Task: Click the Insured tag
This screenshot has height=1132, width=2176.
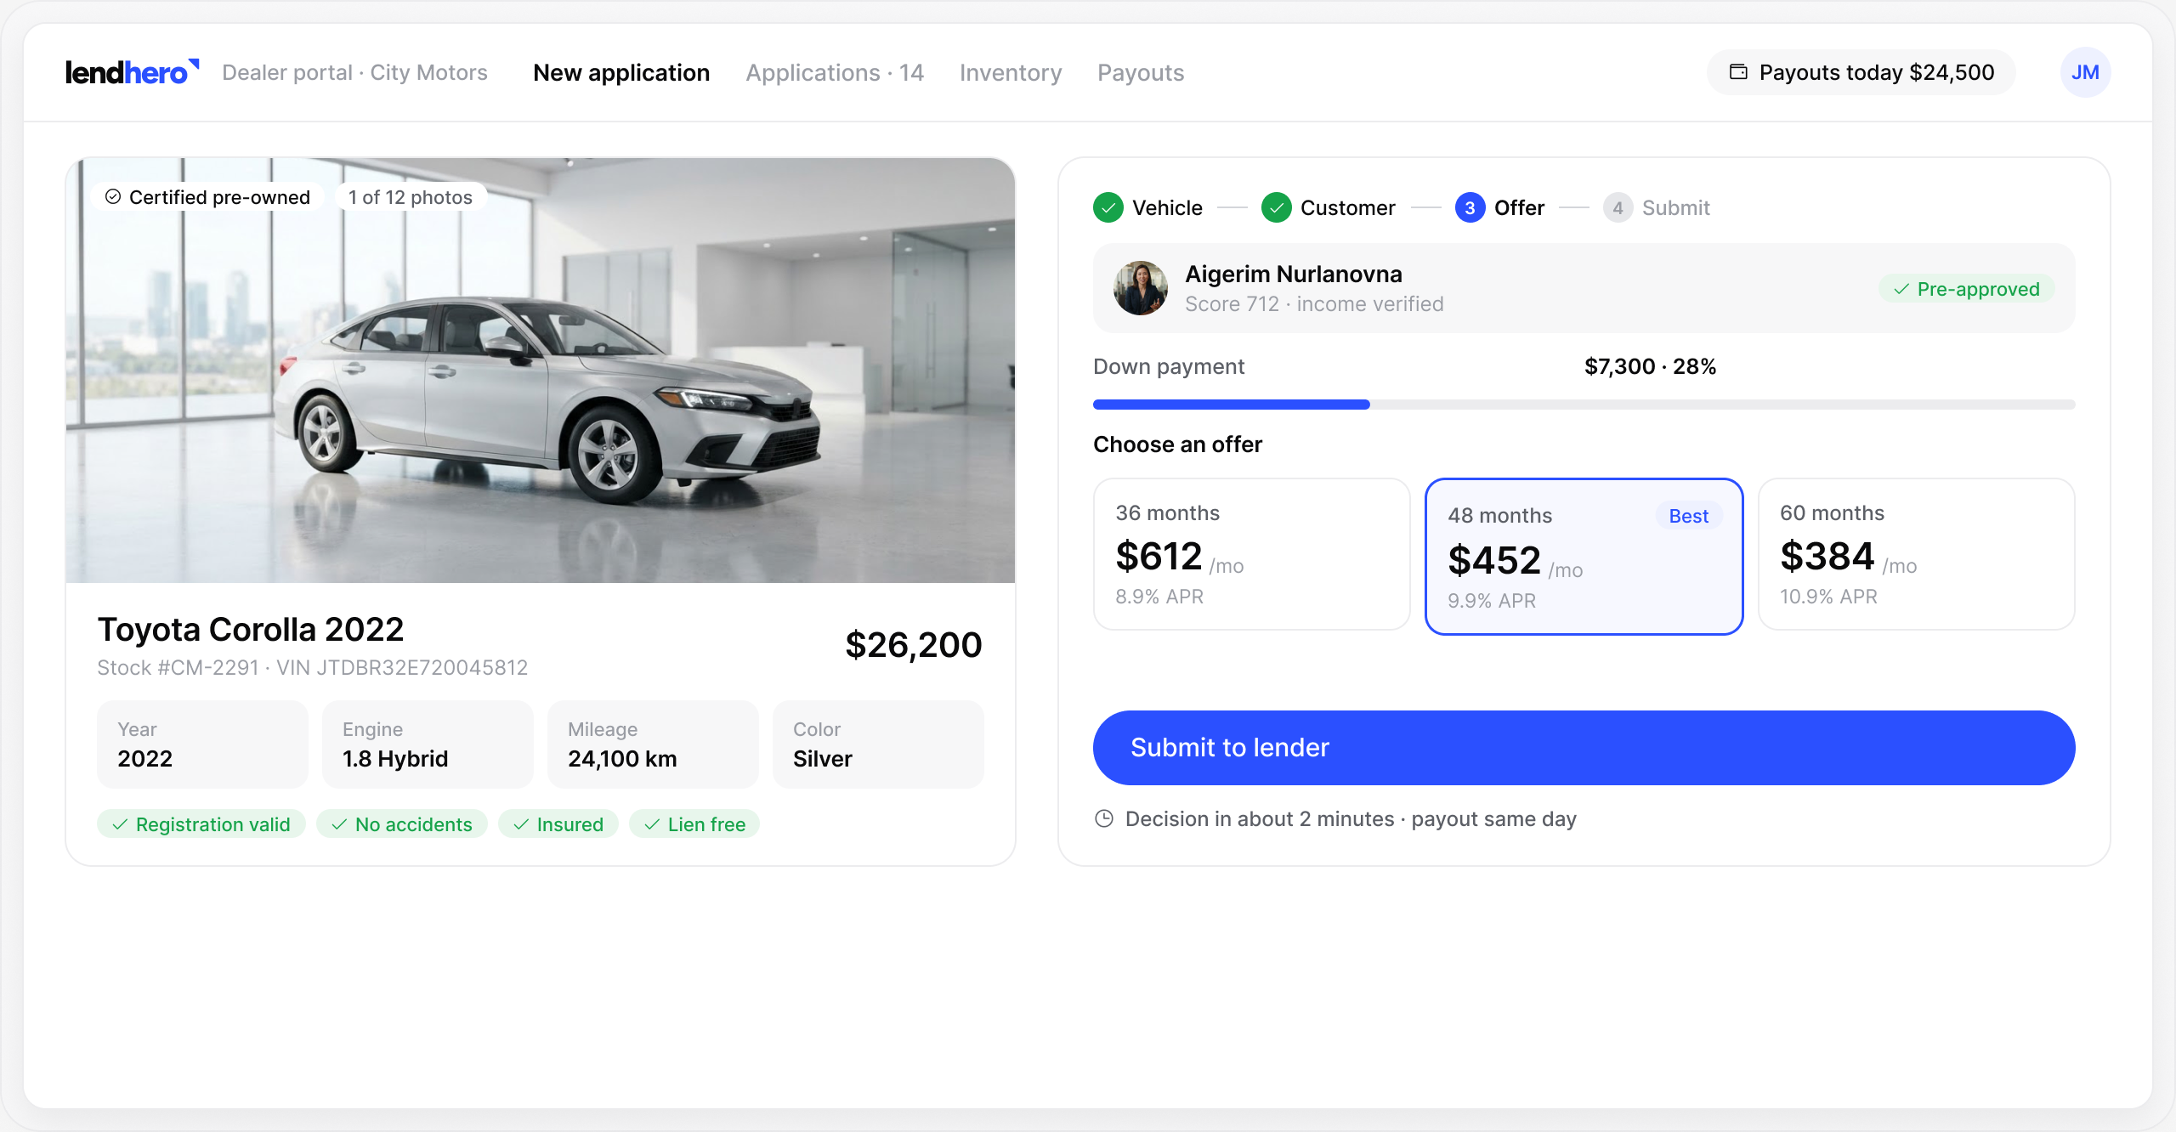Action: [x=558, y=824]
